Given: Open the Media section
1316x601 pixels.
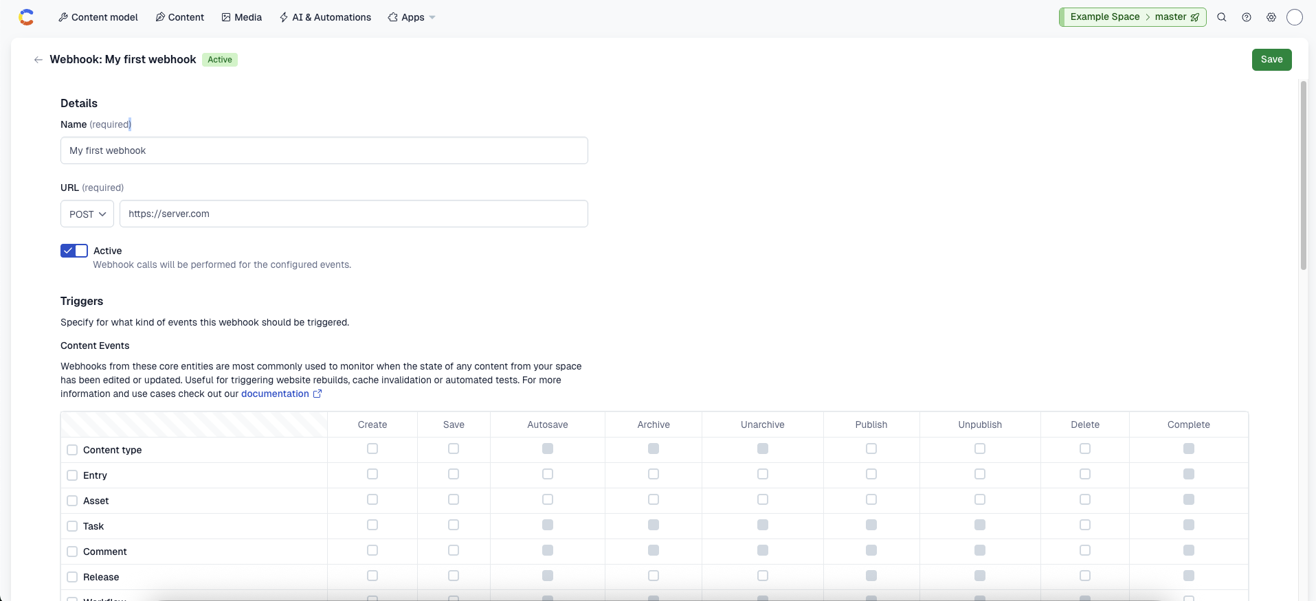Looking at the screenshot, I should click(242, 17).
